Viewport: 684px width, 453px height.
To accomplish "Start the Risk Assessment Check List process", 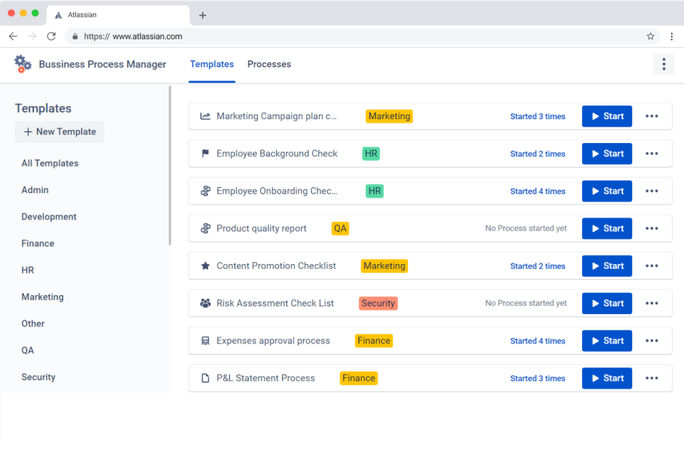I will 607,303.
